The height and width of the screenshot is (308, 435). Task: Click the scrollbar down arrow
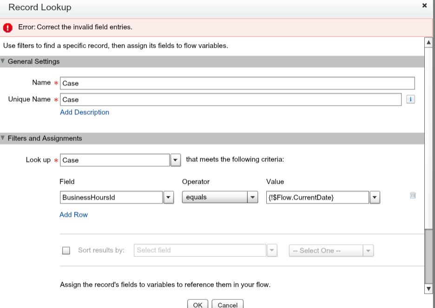(429, 289)
